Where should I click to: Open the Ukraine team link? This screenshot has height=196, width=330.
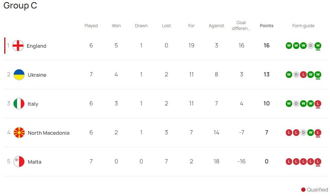tap(37, 75)
